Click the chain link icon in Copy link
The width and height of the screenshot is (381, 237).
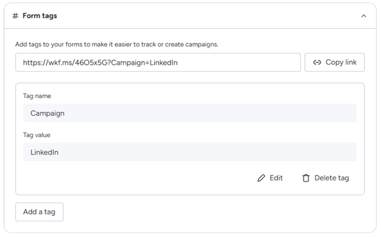point(317,63)
